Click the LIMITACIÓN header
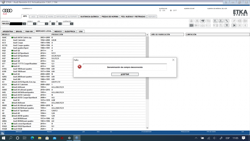 [x=217, y=35]
